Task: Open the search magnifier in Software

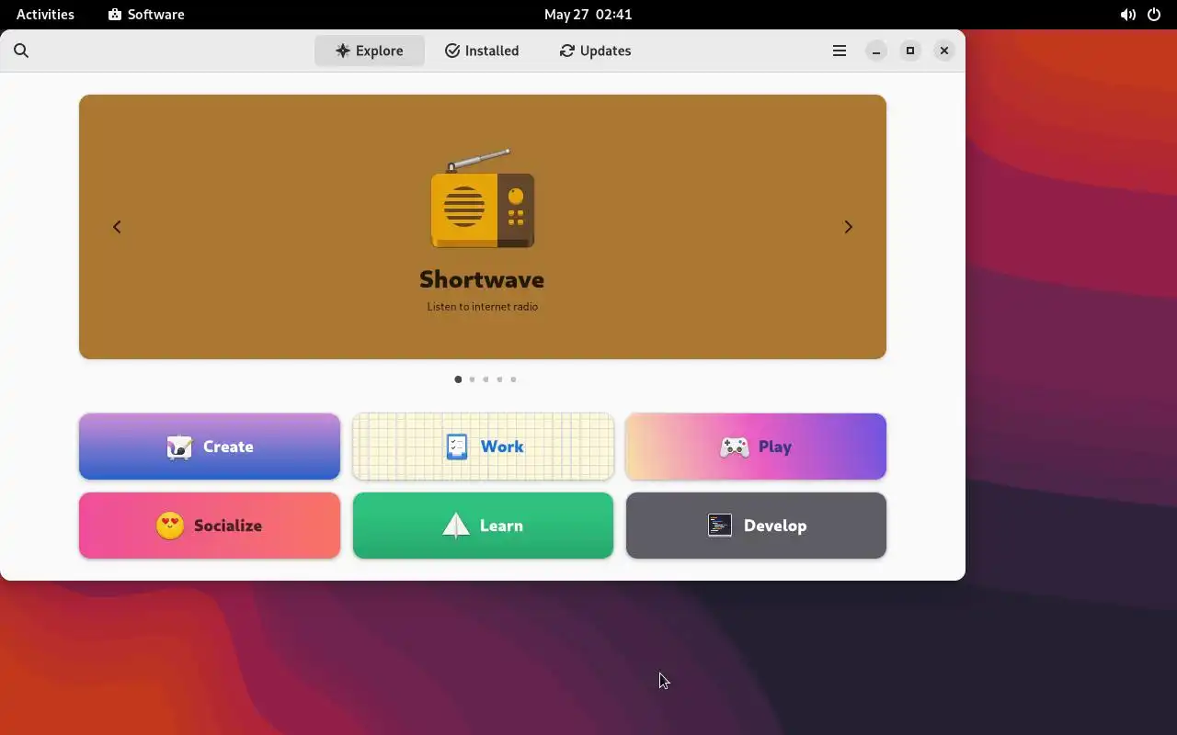Action: [x=21, y=51]
